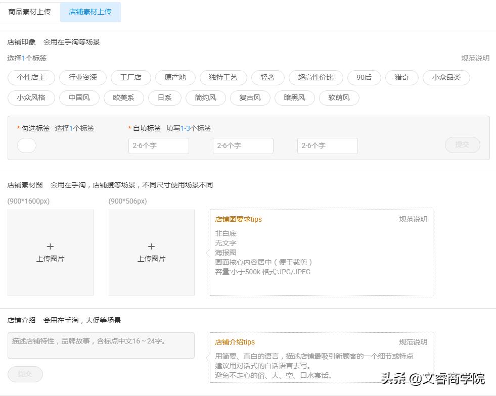The image size is (496, 396).
Task: Click the first 2-6个字 custom tag field
Action: pyautogui.click(x=158, y=145)
